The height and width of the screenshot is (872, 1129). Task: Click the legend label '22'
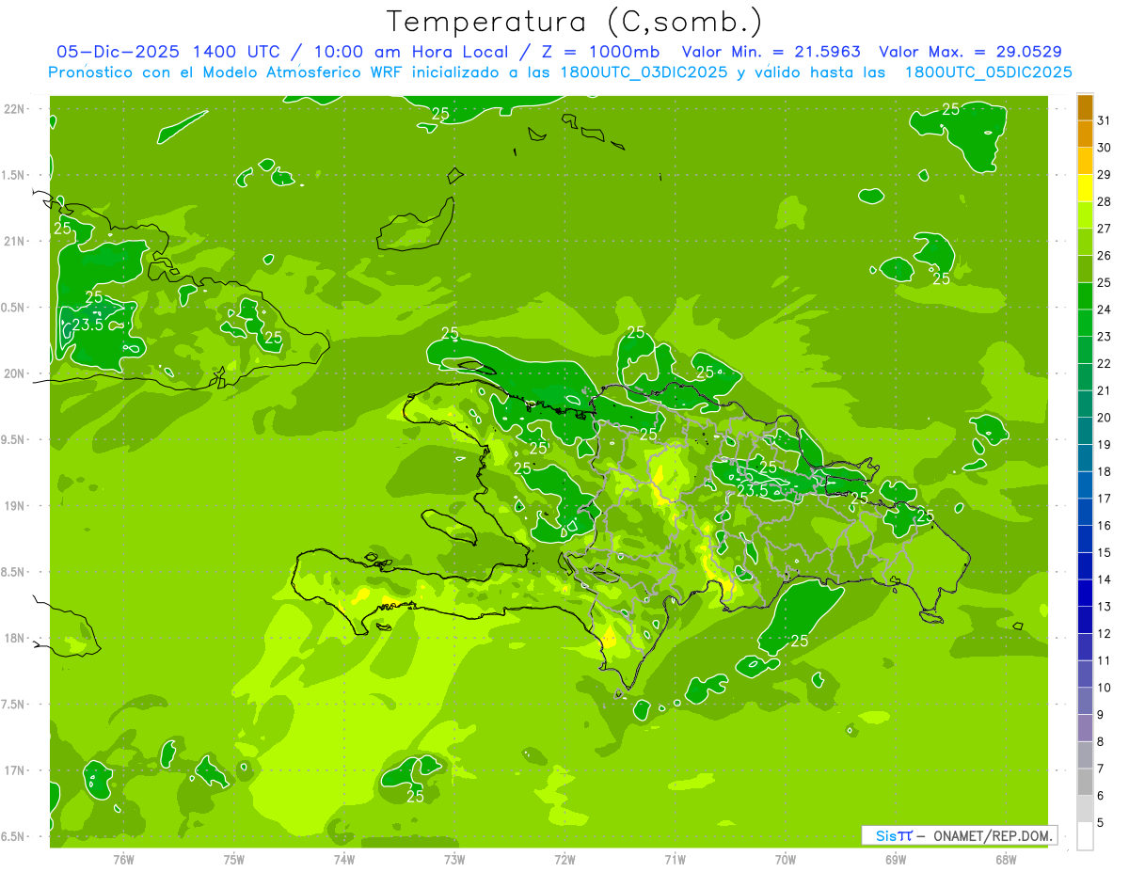click(1104, 363)
